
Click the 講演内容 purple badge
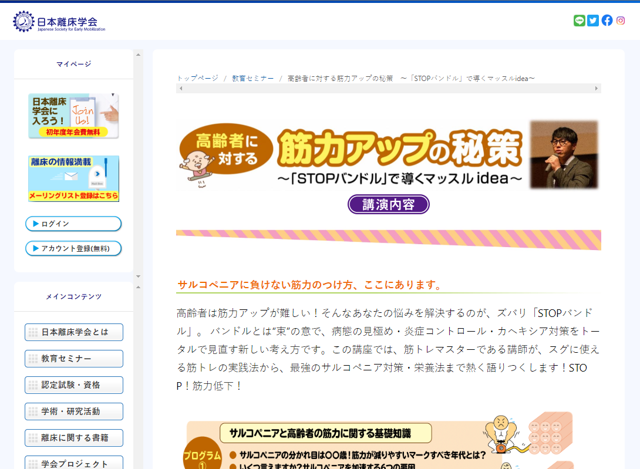(x=389, y=204)
